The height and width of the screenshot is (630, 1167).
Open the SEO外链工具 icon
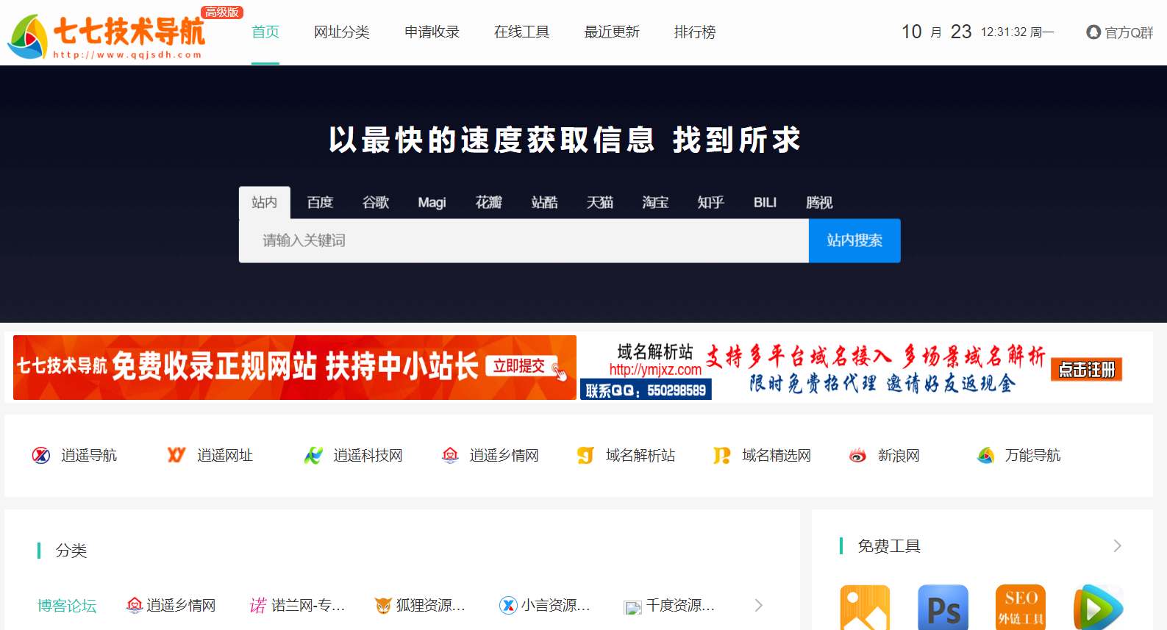point(1020,608)
